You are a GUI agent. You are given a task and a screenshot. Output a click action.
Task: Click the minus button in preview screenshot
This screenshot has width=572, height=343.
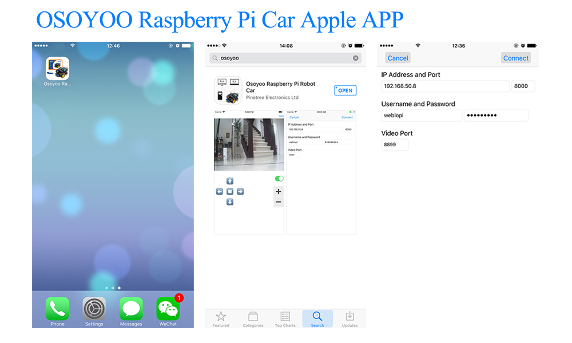click(x=279, y=202)
